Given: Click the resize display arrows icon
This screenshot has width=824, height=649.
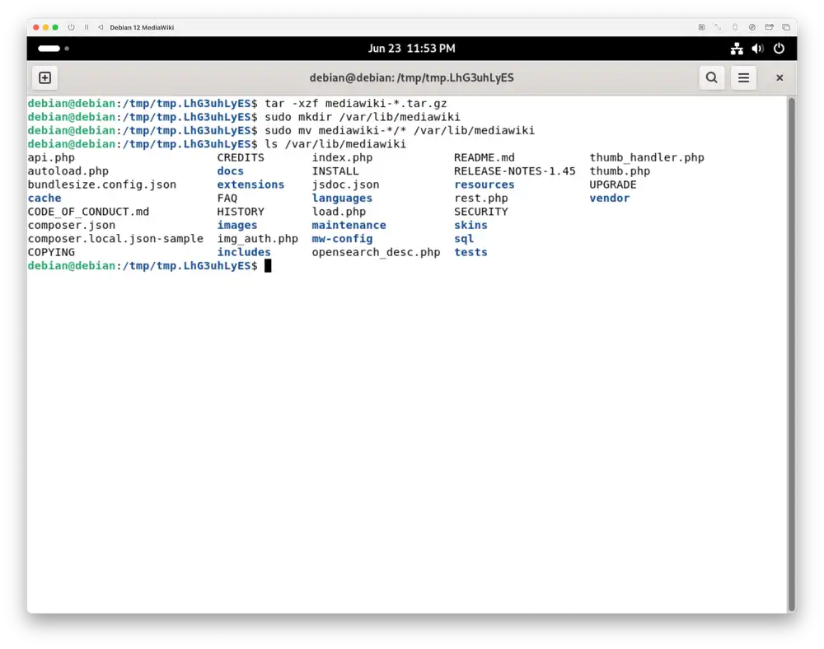Looking at the screenshot, I should pos(718,27).
